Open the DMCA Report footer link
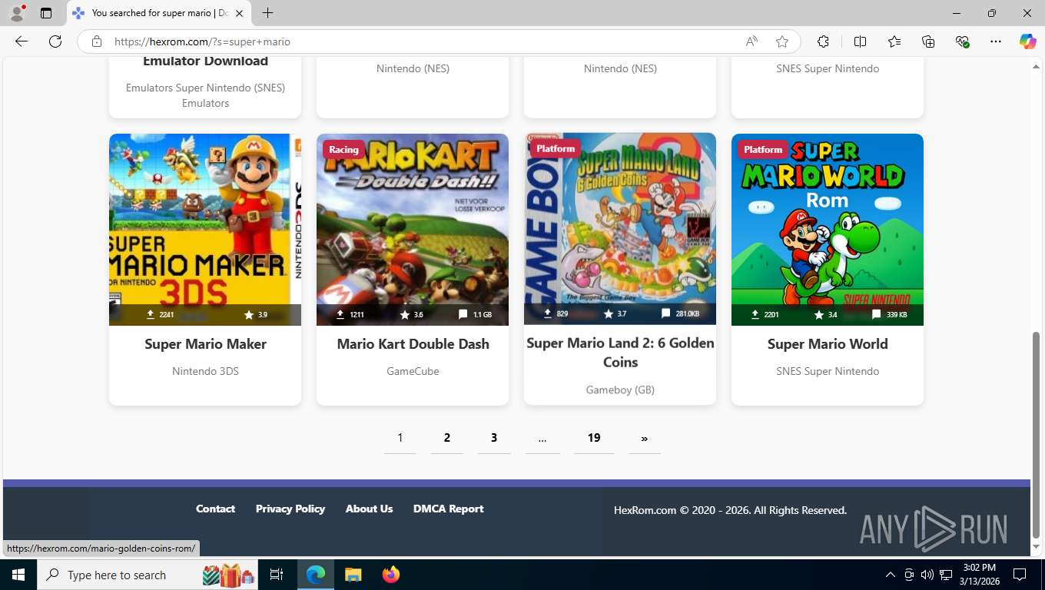 click(x=449, y=509)
